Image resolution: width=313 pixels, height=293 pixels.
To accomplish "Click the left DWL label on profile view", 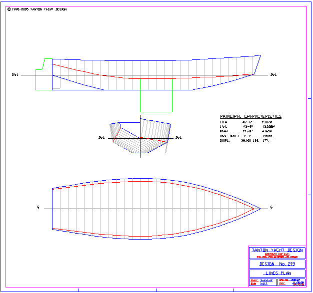I will pos(15,75).
